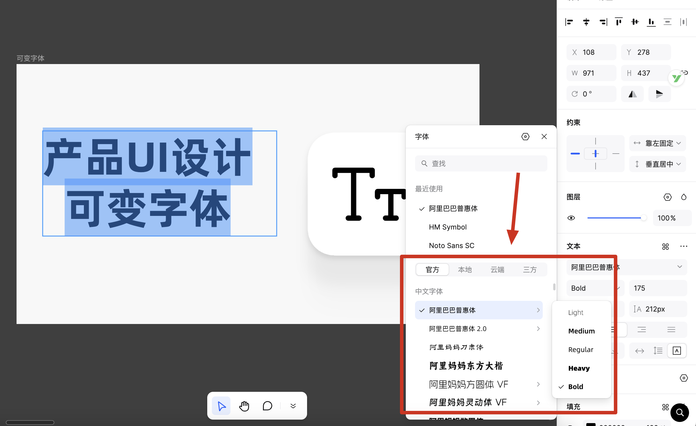Click the align left edges icon
Image resolution: width=696 pixels, height=426 pixels.
pyautogui.click(x=569, y=22)
